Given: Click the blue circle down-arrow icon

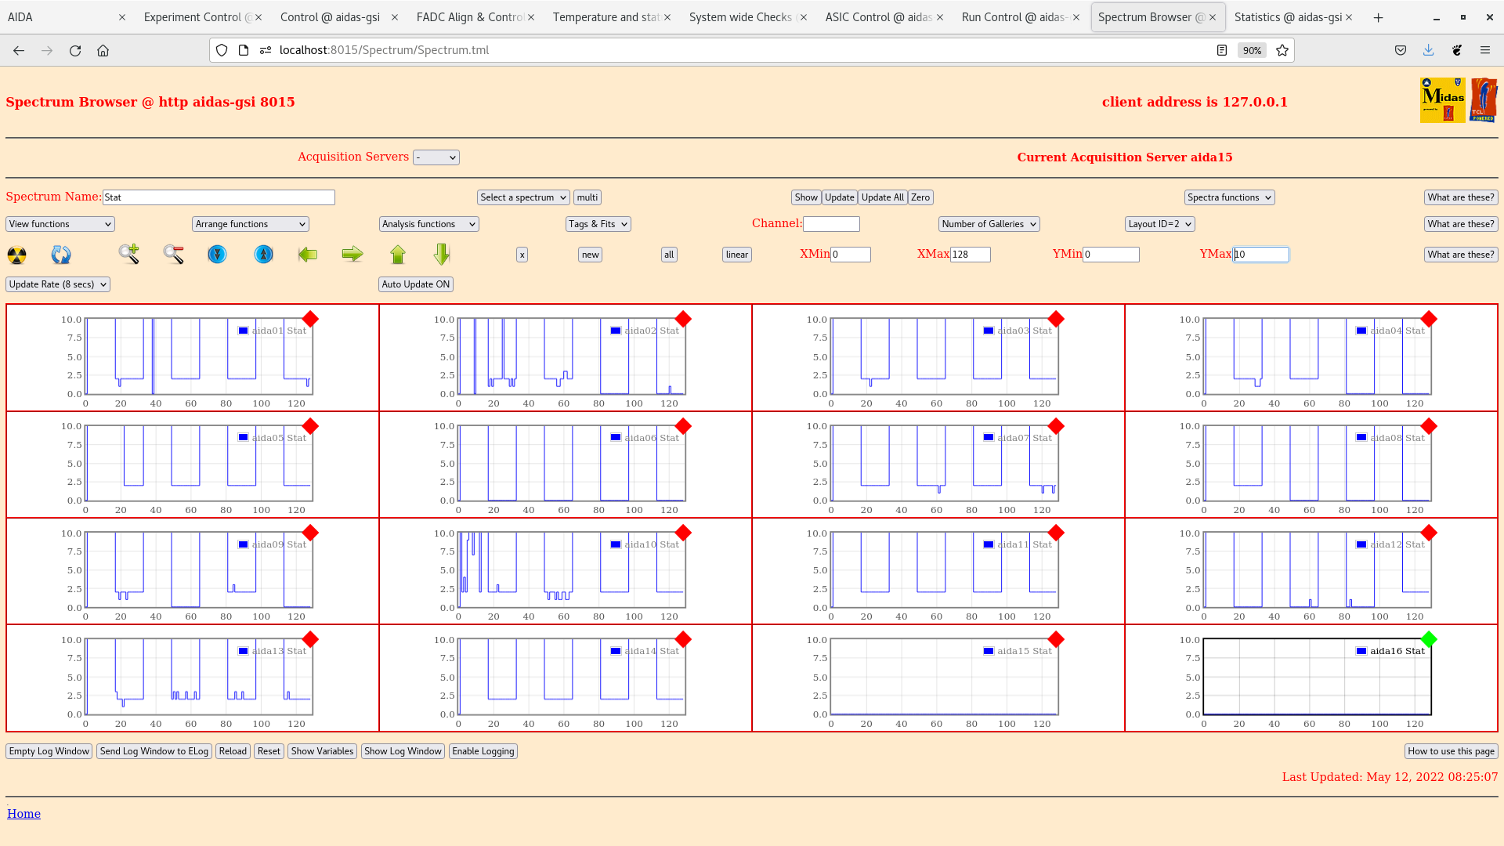Looking at the screenshot, I should pos(217,254).
